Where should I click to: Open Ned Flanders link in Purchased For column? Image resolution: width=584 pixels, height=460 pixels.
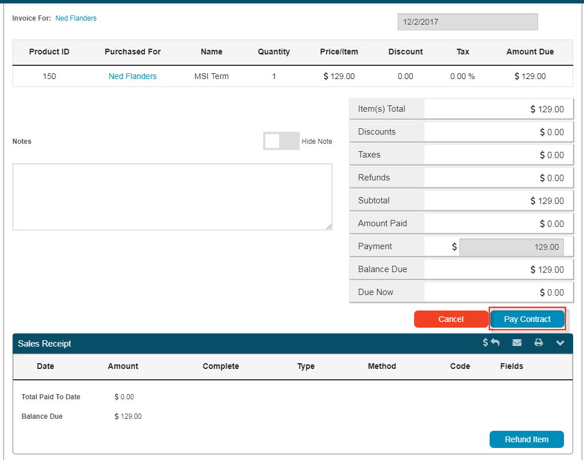133,76
